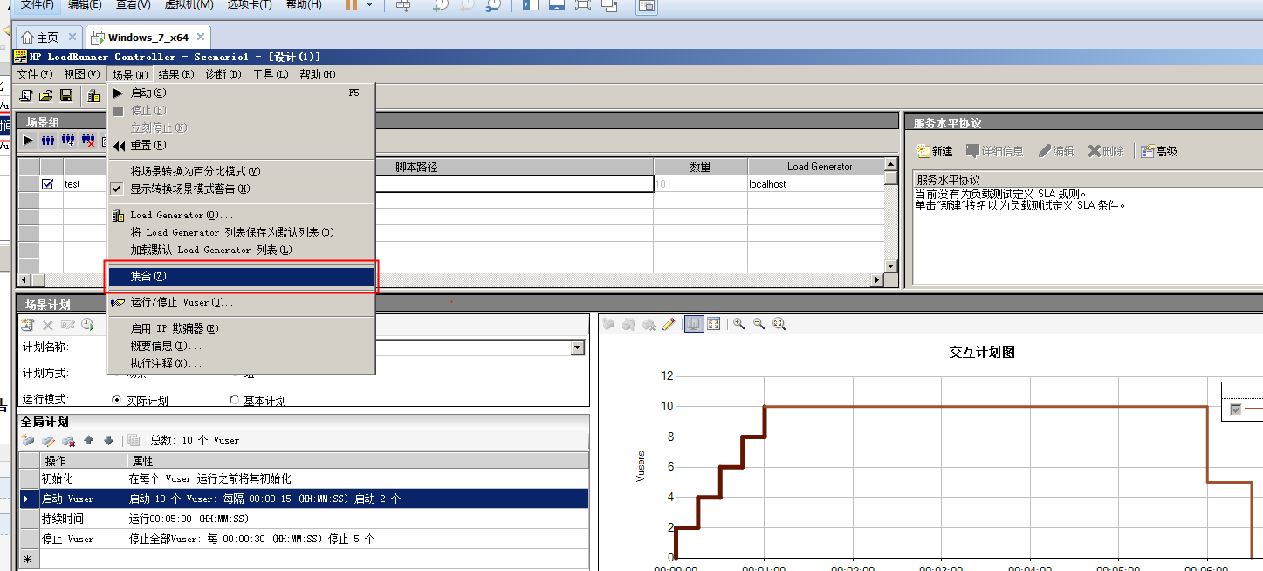Screen dimensions: 1263x571
Task: Click the open scenario folder icon
Action: pyautogui.click(x=46, y=95)
